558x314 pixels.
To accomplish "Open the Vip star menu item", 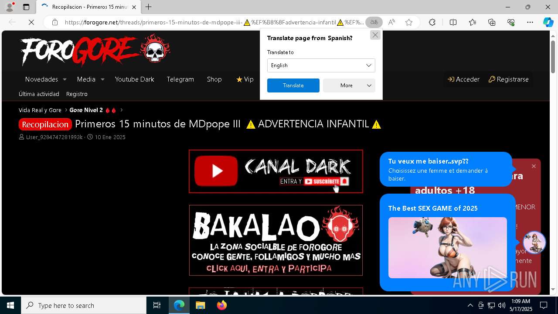I will [245, 79].
